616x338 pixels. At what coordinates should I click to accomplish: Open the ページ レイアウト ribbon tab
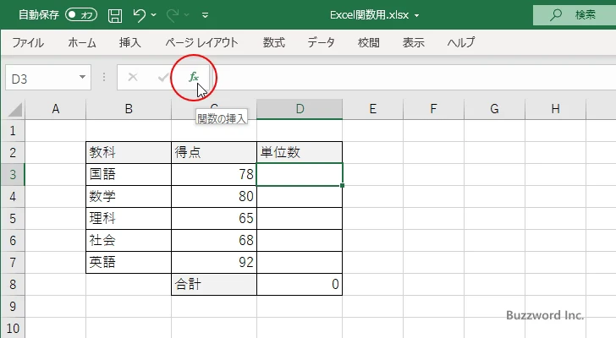[x=201, y=42]
